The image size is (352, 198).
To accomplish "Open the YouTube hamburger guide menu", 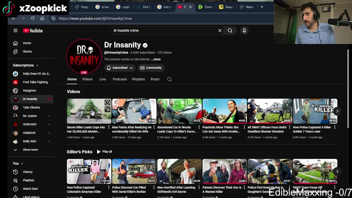I will coord(15,31).
